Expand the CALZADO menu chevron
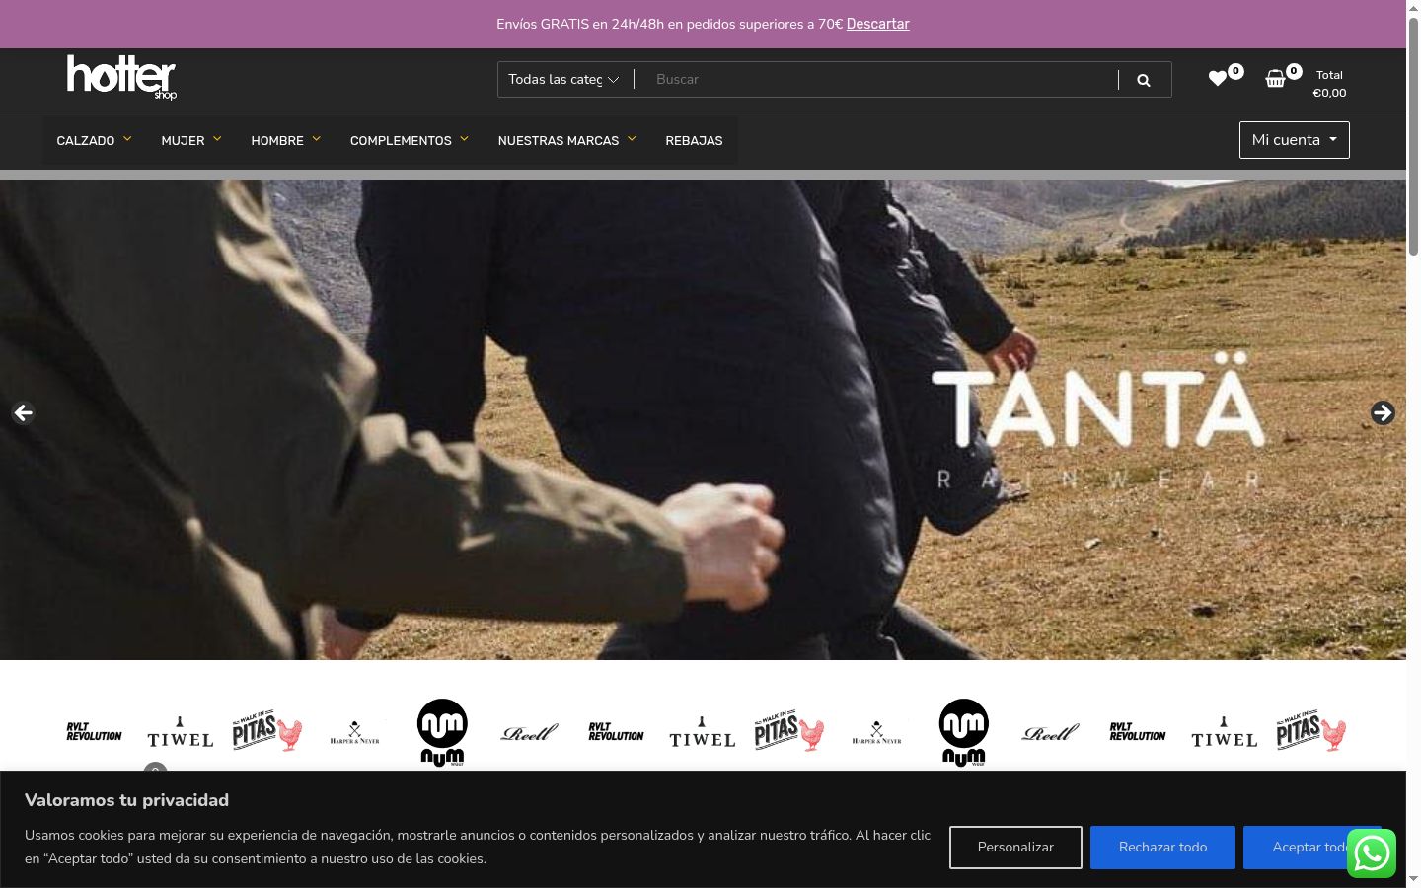The width and height of the screenshot is (1421, 888). pyautogui.click(x=127, y=139)
